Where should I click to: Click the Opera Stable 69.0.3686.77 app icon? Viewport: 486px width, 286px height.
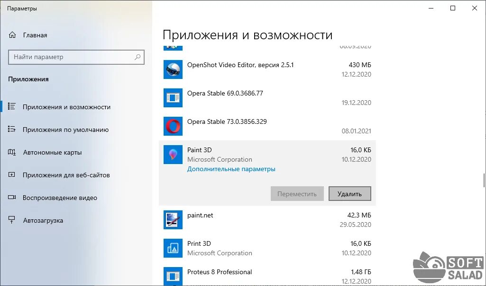tap(173, 98)
